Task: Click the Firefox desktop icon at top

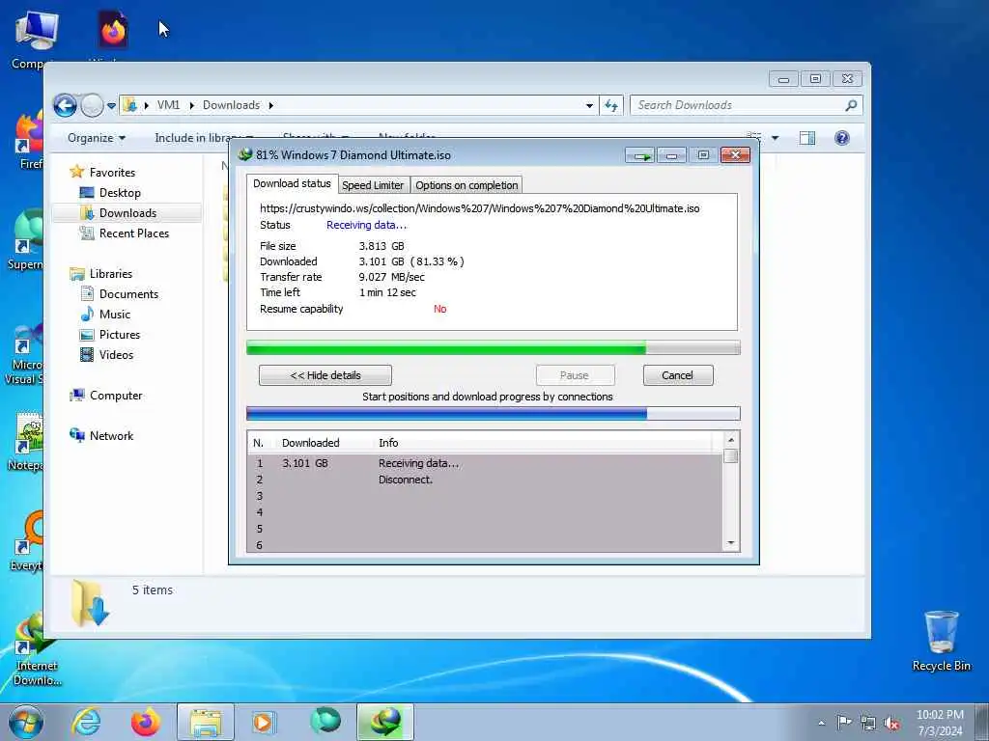Action: [113, 32]
